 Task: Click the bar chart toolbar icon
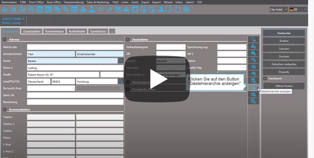pyautogui.click(x=109, y=9)
